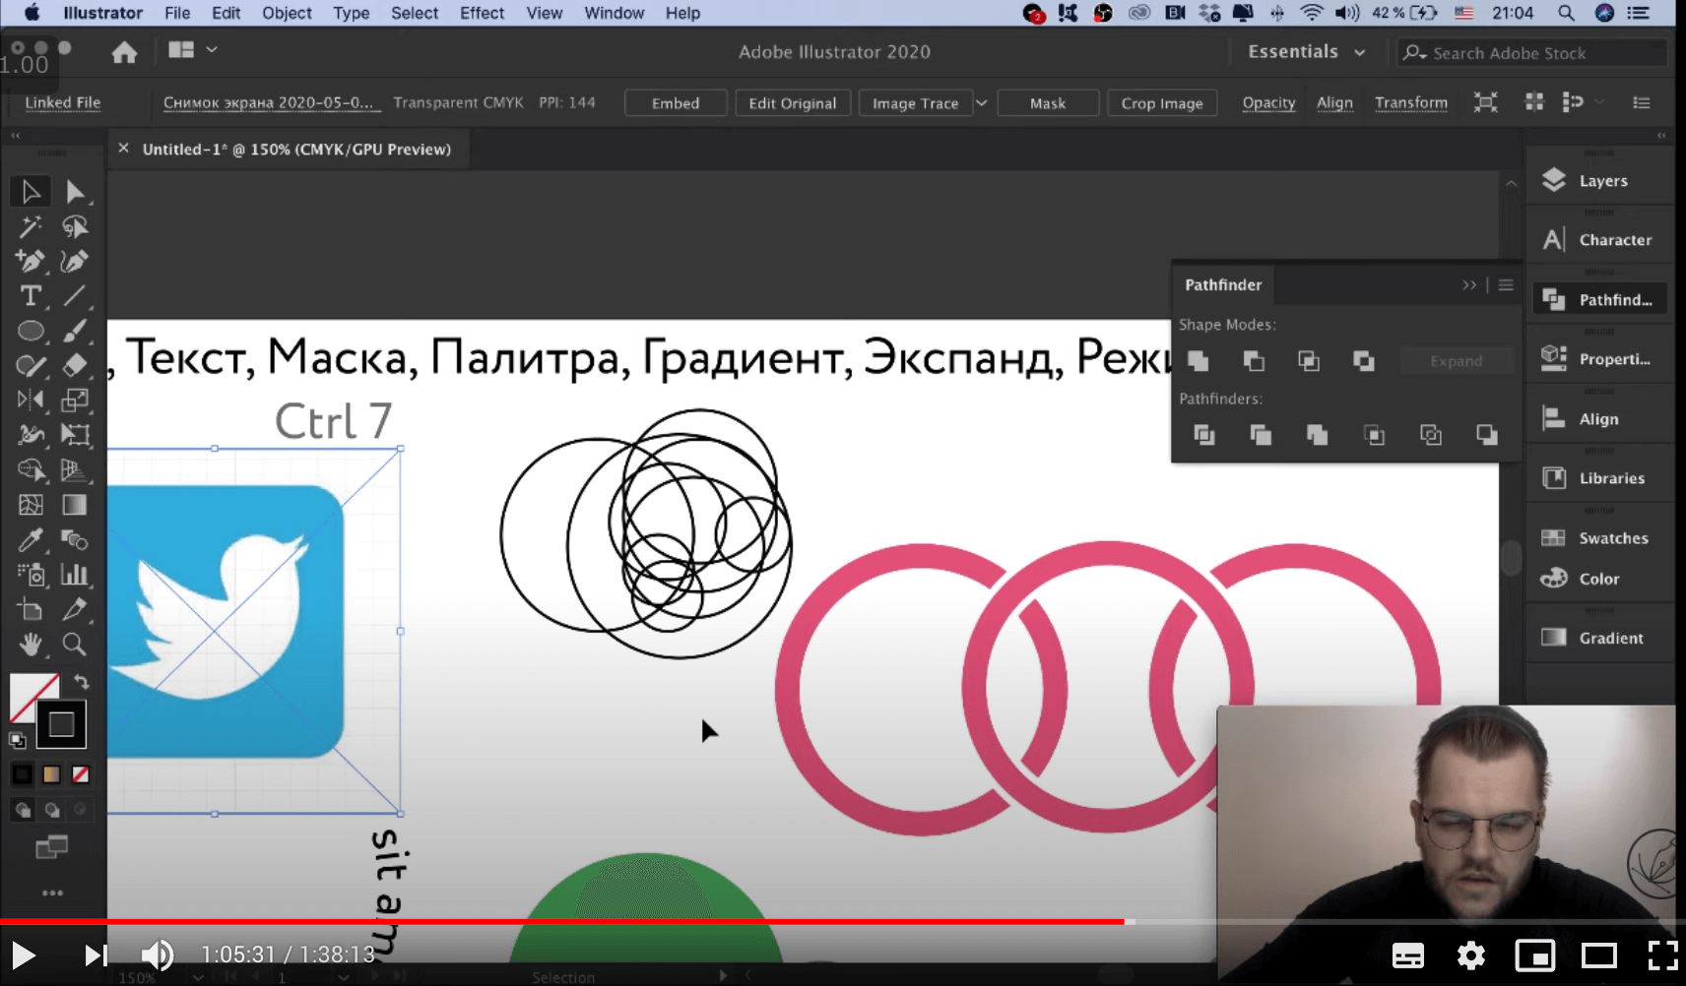Select the Direct Selection tool
The image size is (1686, 986).
coord(75,192)
